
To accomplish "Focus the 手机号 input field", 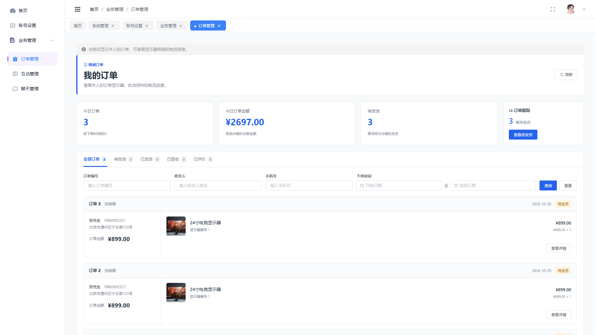I will pos(309,185).
